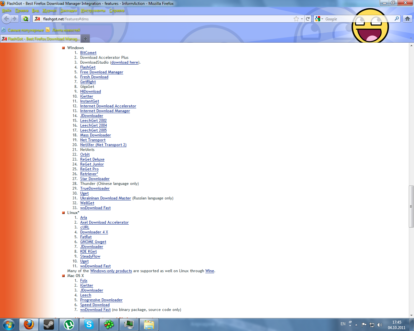
Task: Open the Free Download Manager link
Action: pyautogui.click(x=102, y=72)
